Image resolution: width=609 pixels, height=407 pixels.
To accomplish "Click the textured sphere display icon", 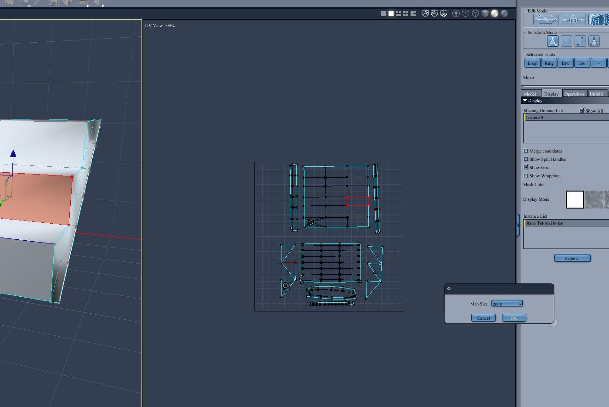I will click(504, 13).
